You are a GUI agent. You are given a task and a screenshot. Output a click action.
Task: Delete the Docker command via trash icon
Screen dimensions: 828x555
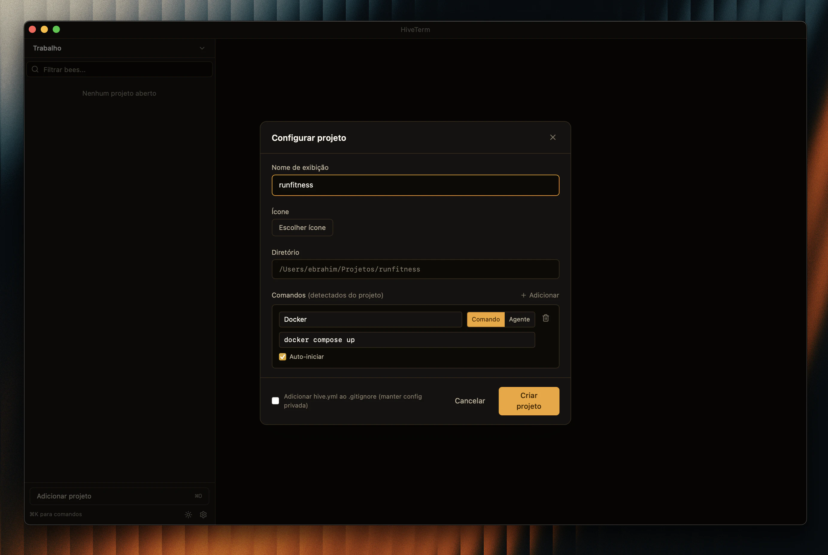(546, 318)
